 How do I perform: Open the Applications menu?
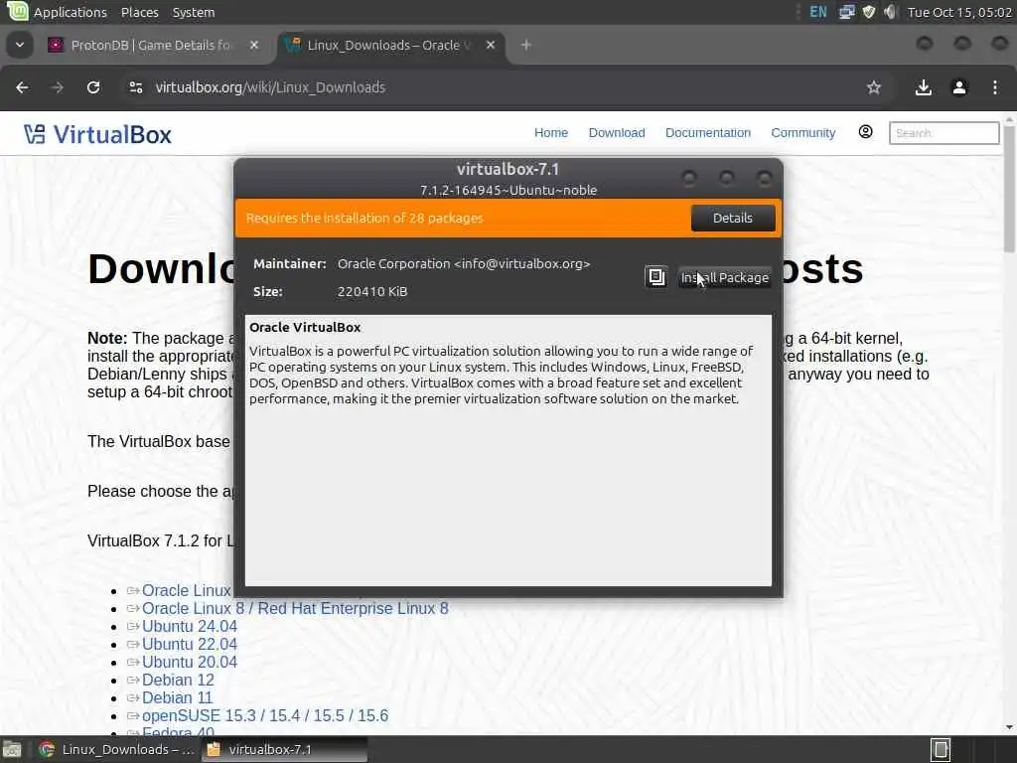[x=71, y=12]
